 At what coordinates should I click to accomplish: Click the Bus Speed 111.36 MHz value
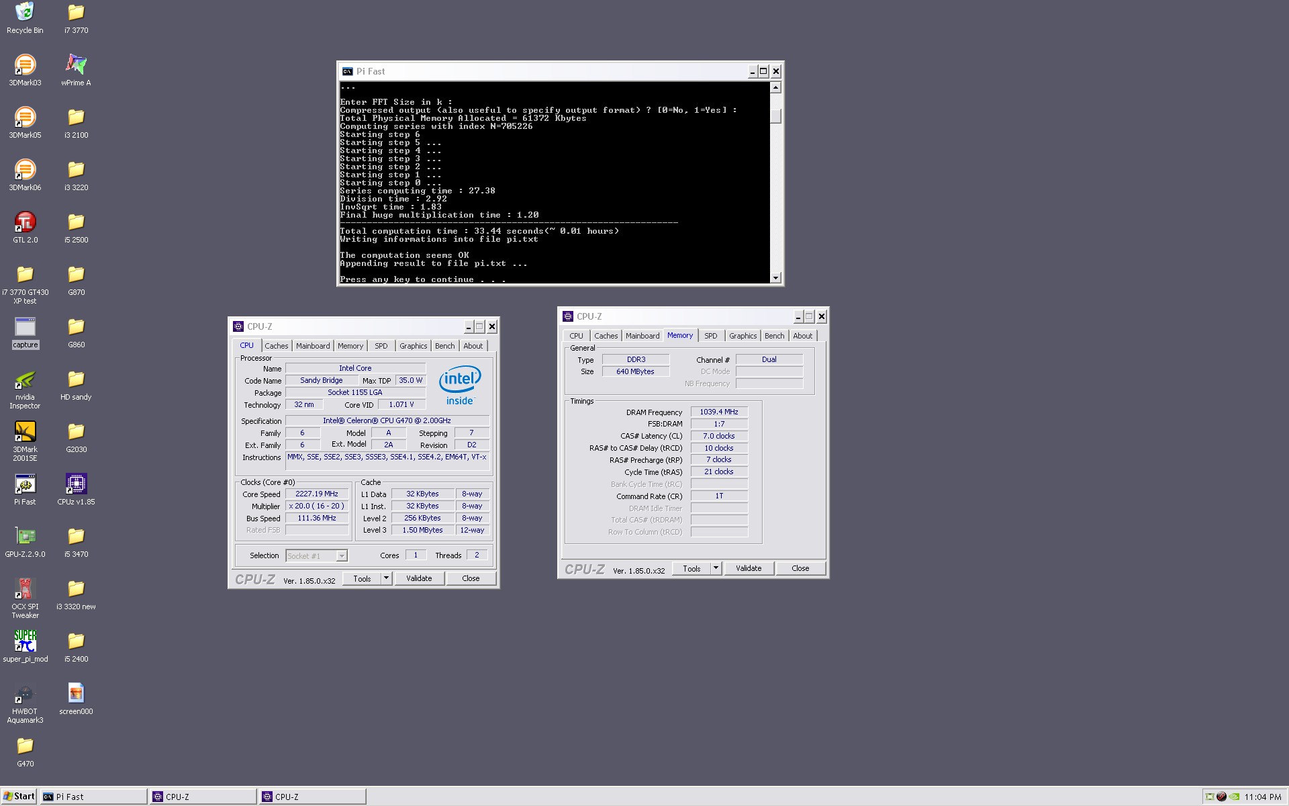tap(317, 518)
